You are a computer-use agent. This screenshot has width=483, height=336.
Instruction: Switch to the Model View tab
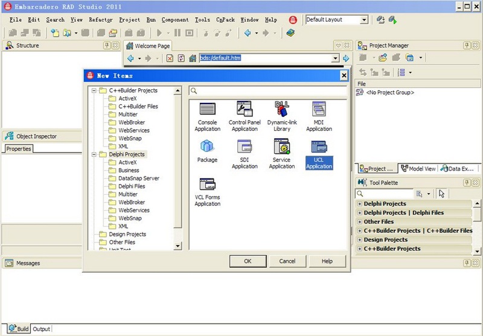coord(418,169)
